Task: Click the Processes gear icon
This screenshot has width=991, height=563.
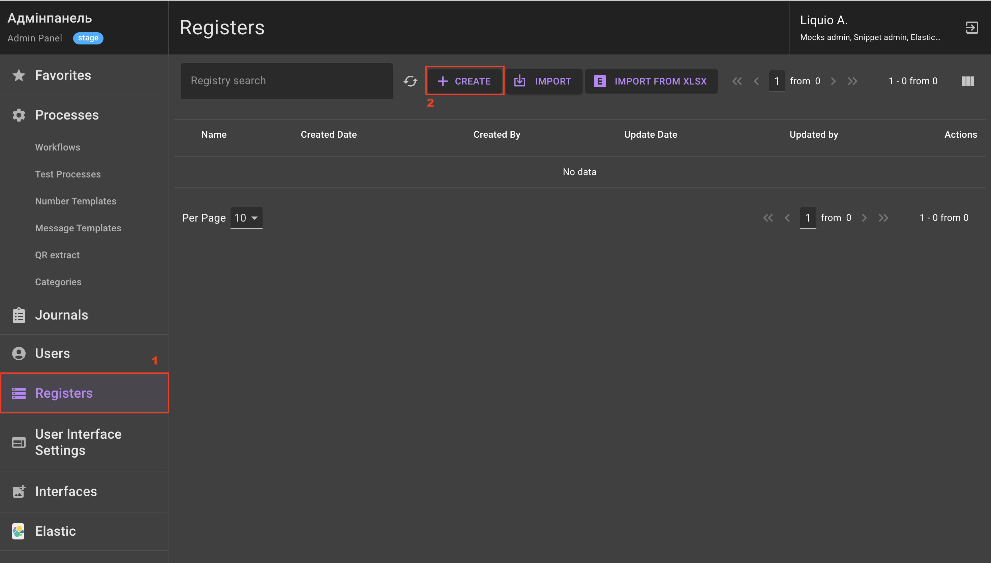Action: (19, 115)
